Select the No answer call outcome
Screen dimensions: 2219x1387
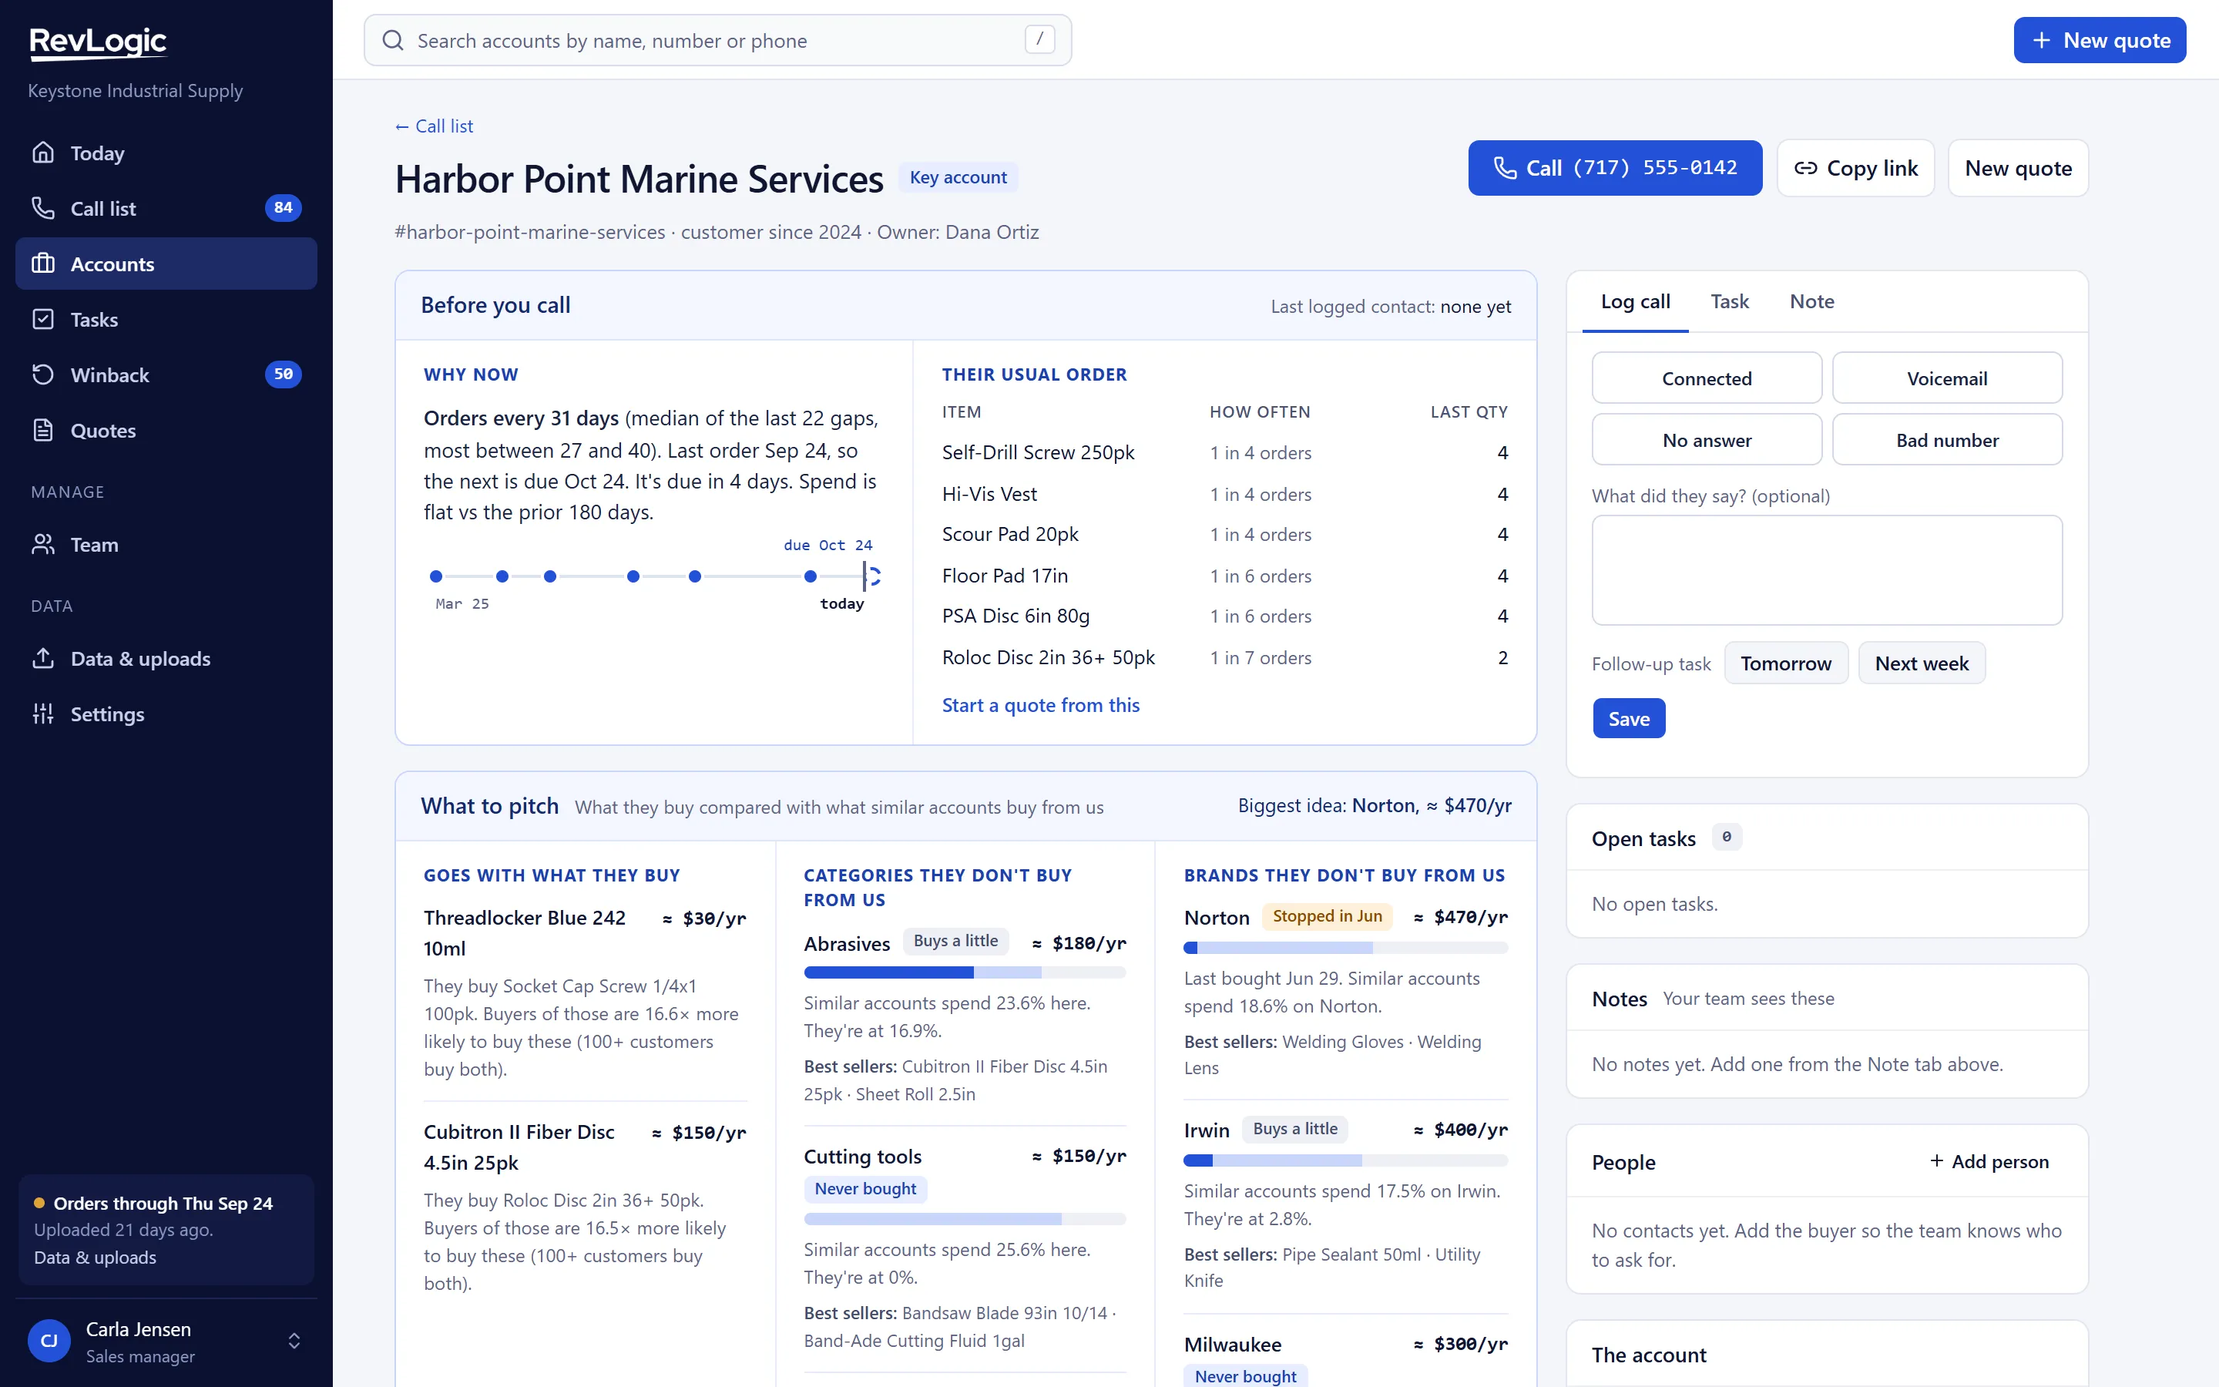[1707, 439]
